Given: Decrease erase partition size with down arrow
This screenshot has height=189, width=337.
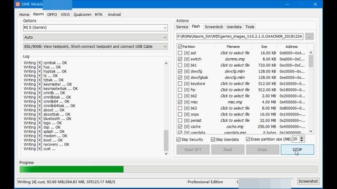Looking at the screenshot, I should coord(302,141).
